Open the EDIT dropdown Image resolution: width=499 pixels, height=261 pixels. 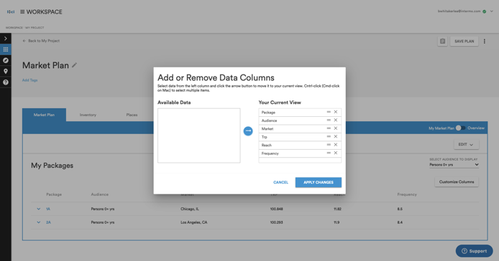[x=466, y=144]
